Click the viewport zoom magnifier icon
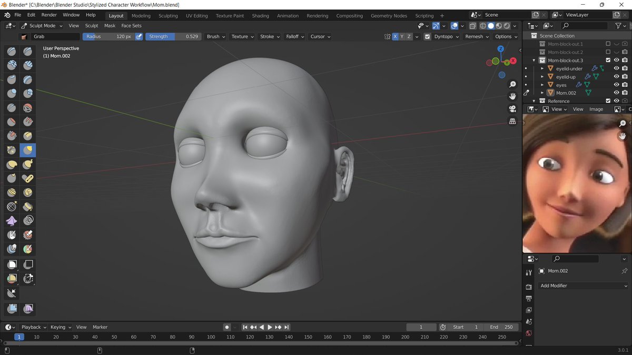 [x=512, y=85]
